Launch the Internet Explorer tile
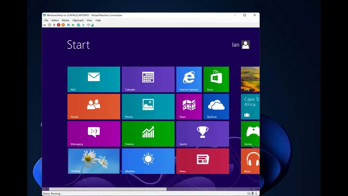 (189, 79)
